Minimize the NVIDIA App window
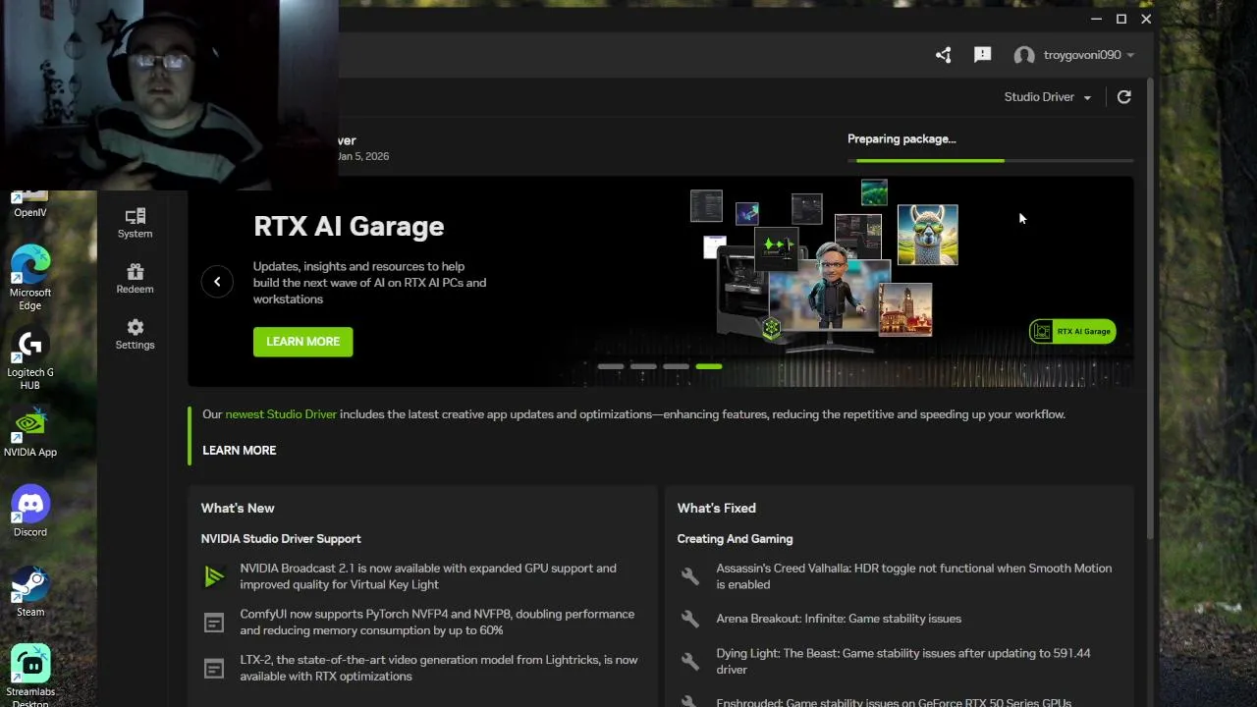 coord(1097,19)
